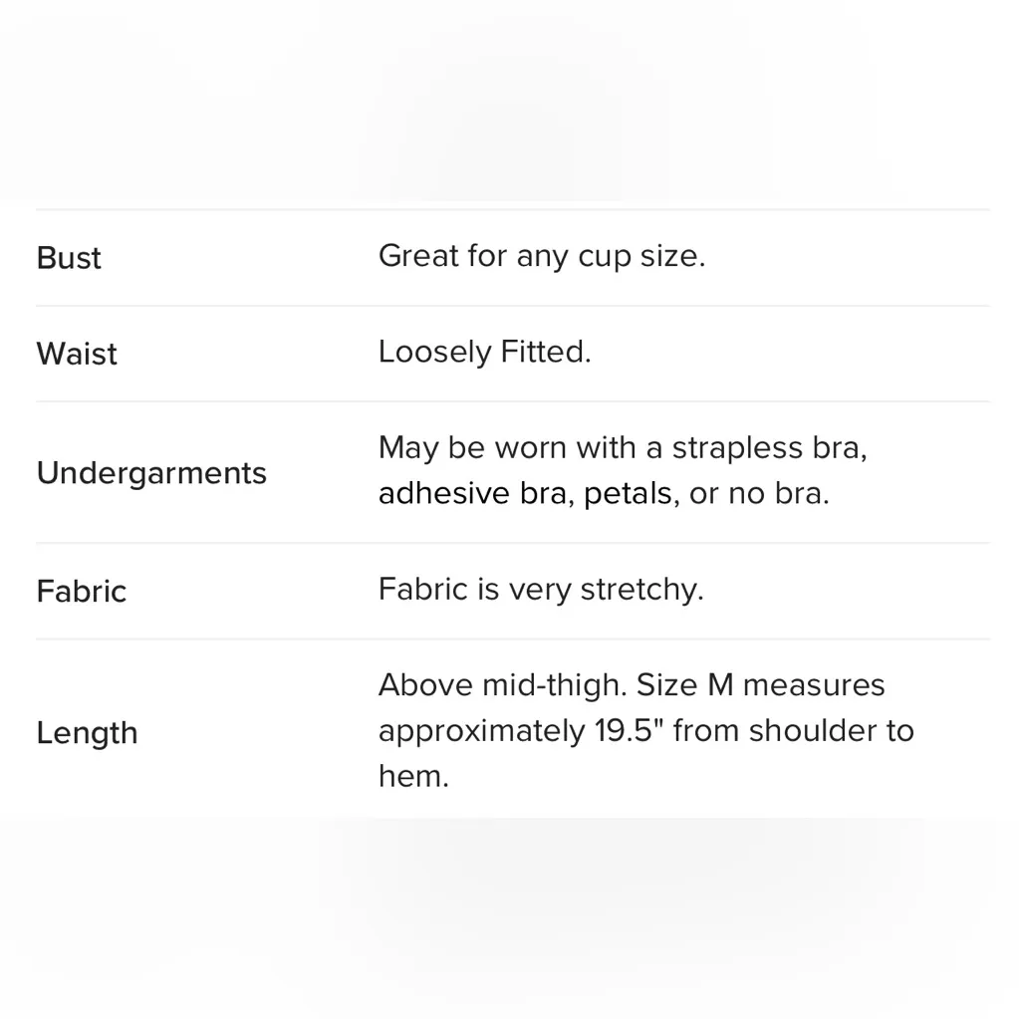Click 'Fabric is very stretchy.' text

pos(540,589)
